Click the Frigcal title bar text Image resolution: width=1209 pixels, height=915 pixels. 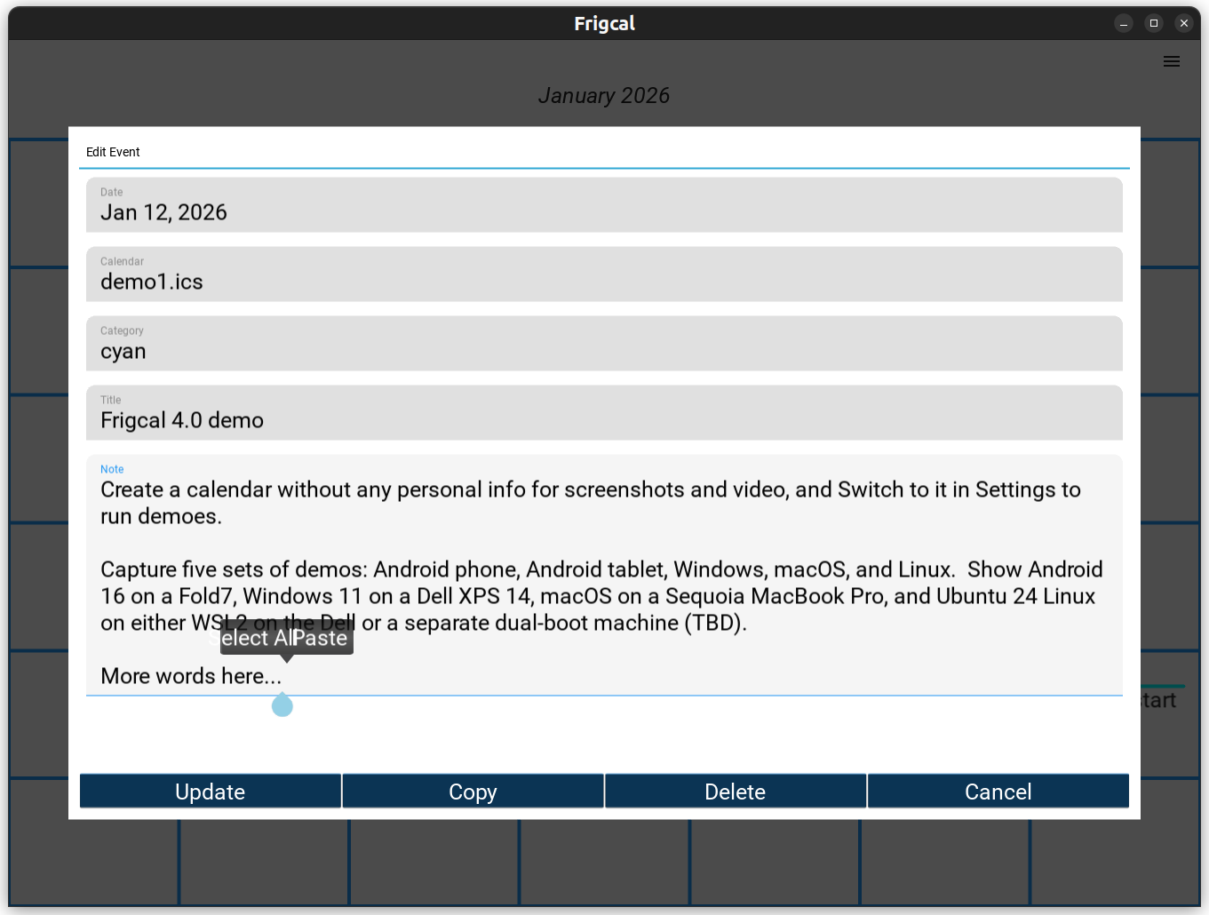604,23
